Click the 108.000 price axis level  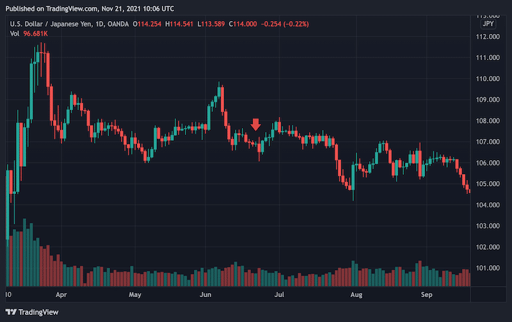coord(489,121)
